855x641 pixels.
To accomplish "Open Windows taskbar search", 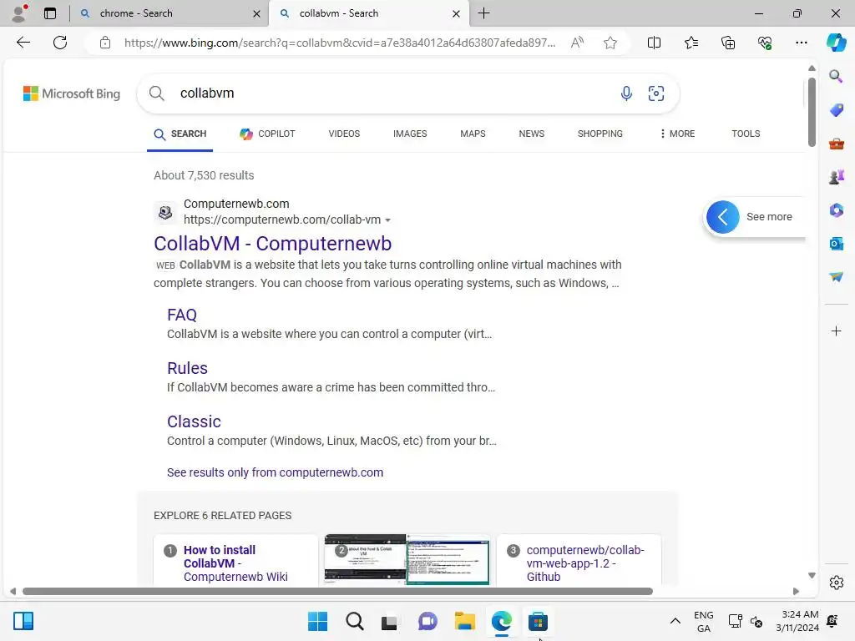I will point(354,621).
